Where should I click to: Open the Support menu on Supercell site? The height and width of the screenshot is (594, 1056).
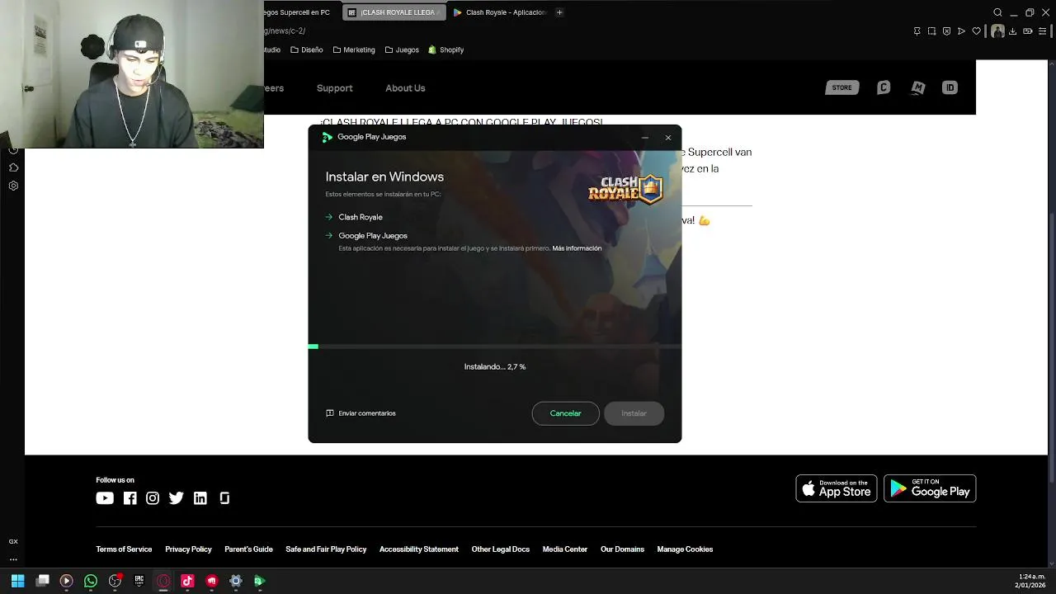coord(334,88)
